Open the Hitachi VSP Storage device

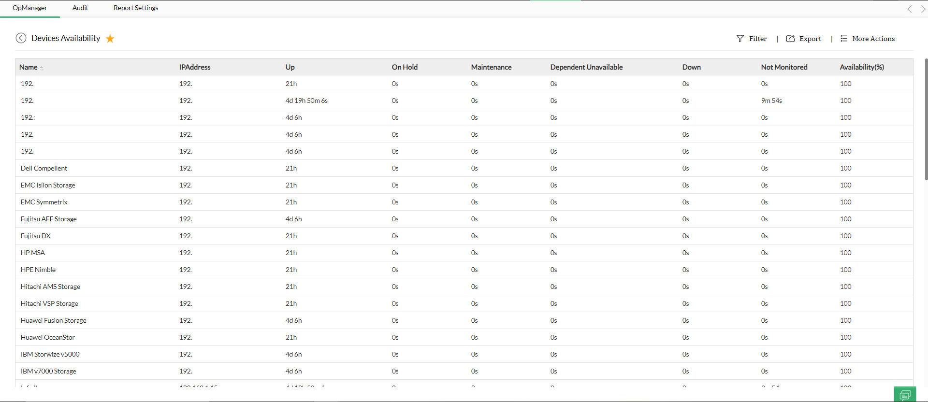pos(49,303)
